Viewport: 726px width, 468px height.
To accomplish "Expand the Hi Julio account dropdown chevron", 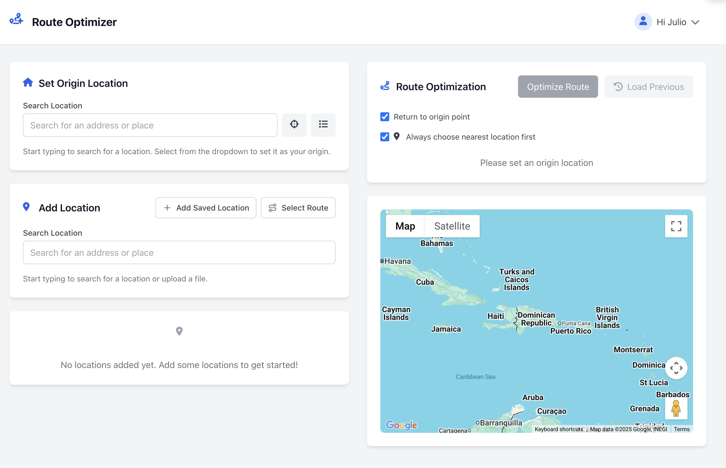I will click(695, 22).
